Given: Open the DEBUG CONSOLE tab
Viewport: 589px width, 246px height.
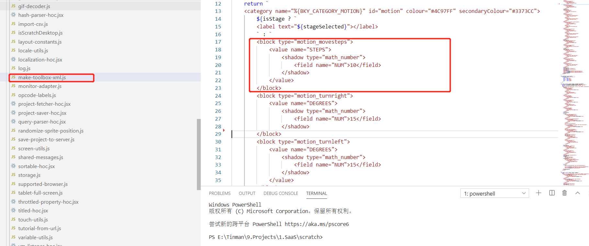Looking at the screenshot, I should pyautogui.click(x=281, y=193).
